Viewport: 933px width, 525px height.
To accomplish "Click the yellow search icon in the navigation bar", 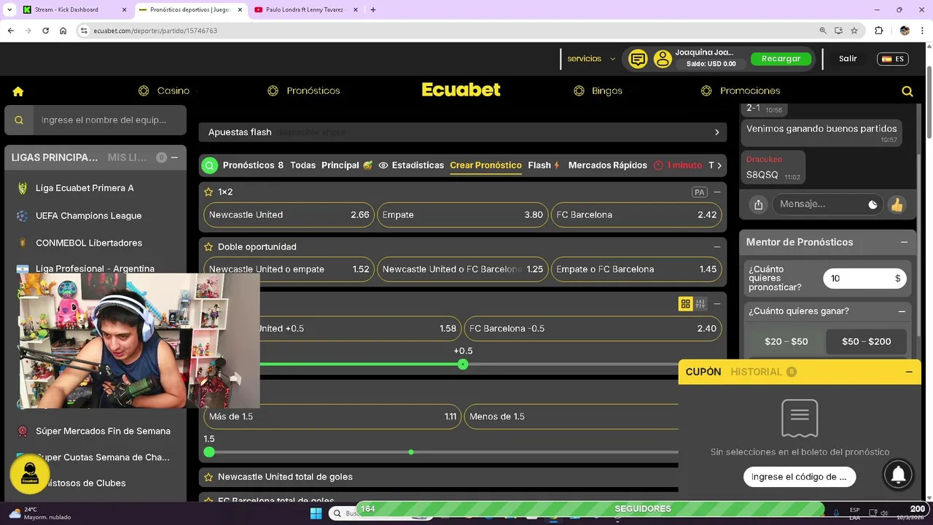I will (907, 91).
